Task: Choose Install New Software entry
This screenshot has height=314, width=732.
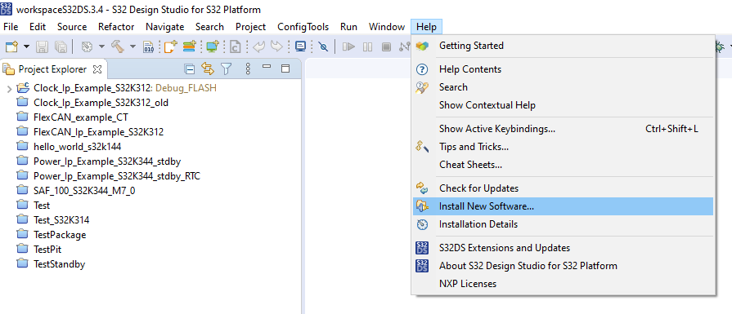Action: point(563,206)
